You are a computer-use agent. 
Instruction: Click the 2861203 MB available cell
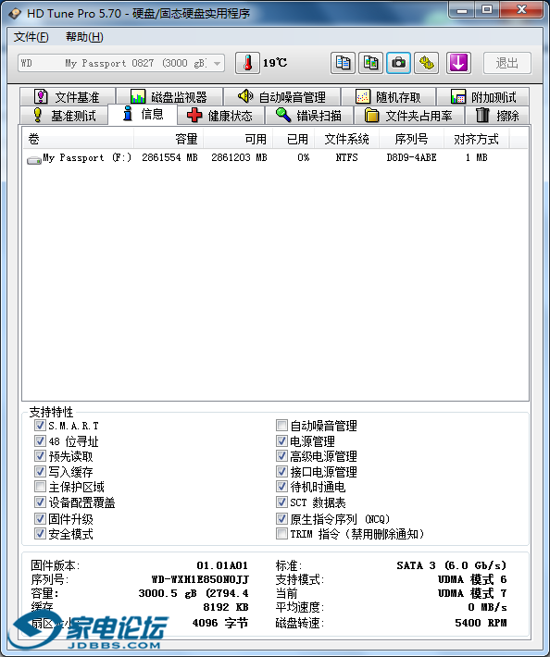click(239, 157)
